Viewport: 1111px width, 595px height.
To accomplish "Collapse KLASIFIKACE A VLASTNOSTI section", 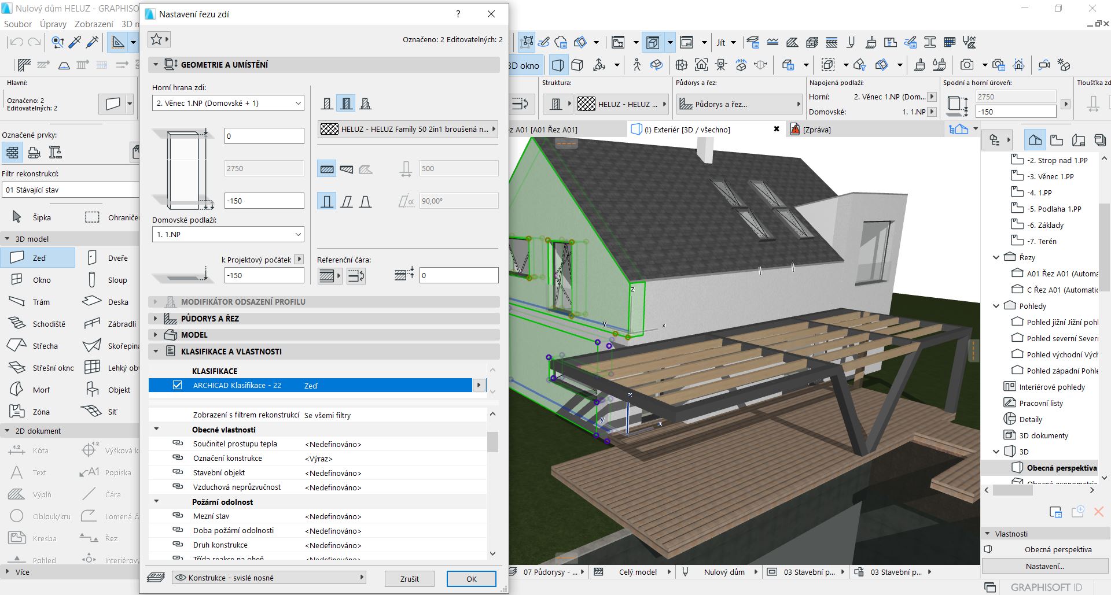I will click(156, 351).
